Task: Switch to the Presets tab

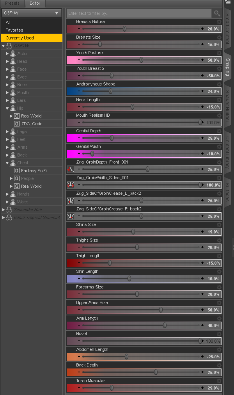Action: 12,3
